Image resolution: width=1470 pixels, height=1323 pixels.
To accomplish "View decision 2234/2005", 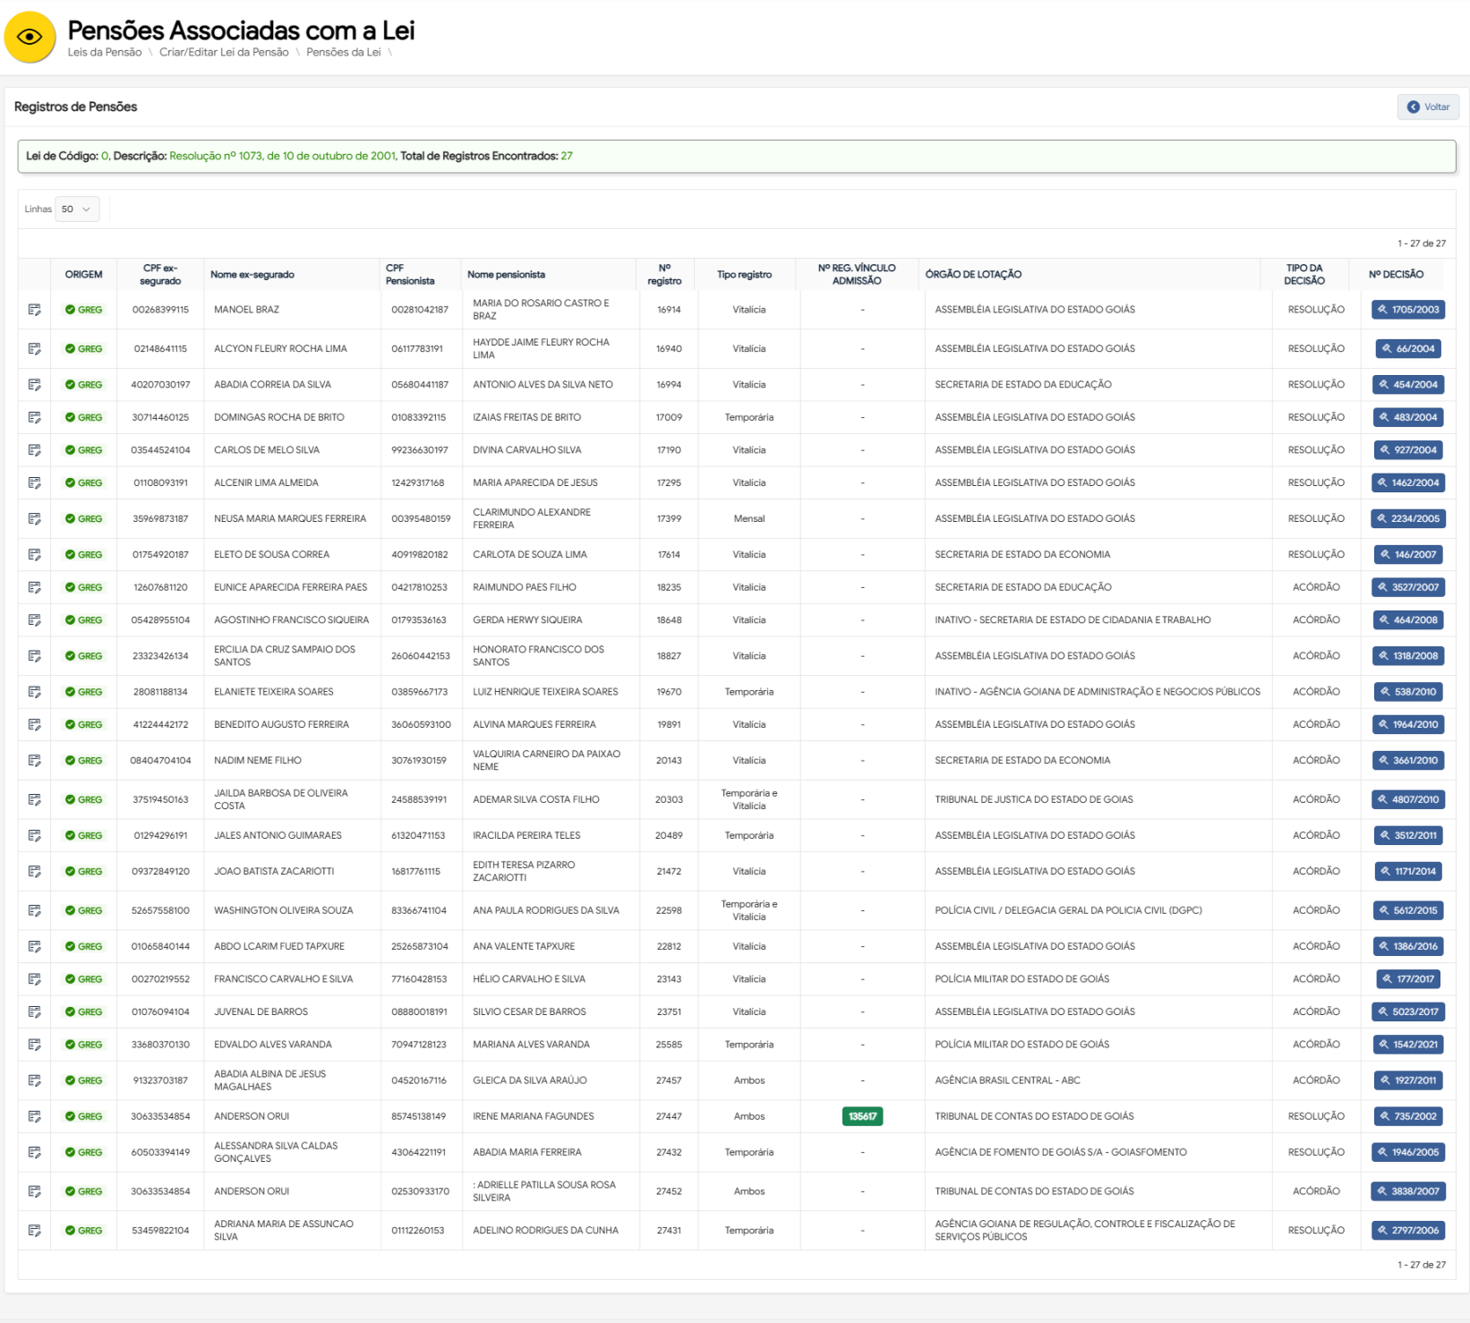I will point(1408,519).
